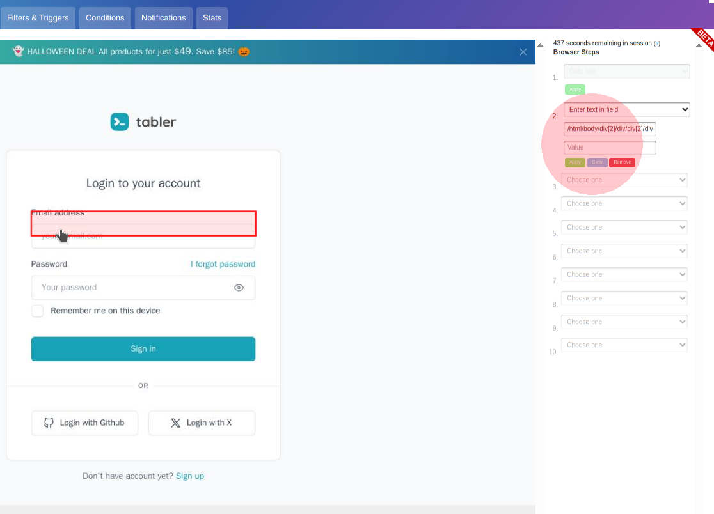Expand step 3 'Choose one' dropdown
Screen dimensions: 714x514
624,180
